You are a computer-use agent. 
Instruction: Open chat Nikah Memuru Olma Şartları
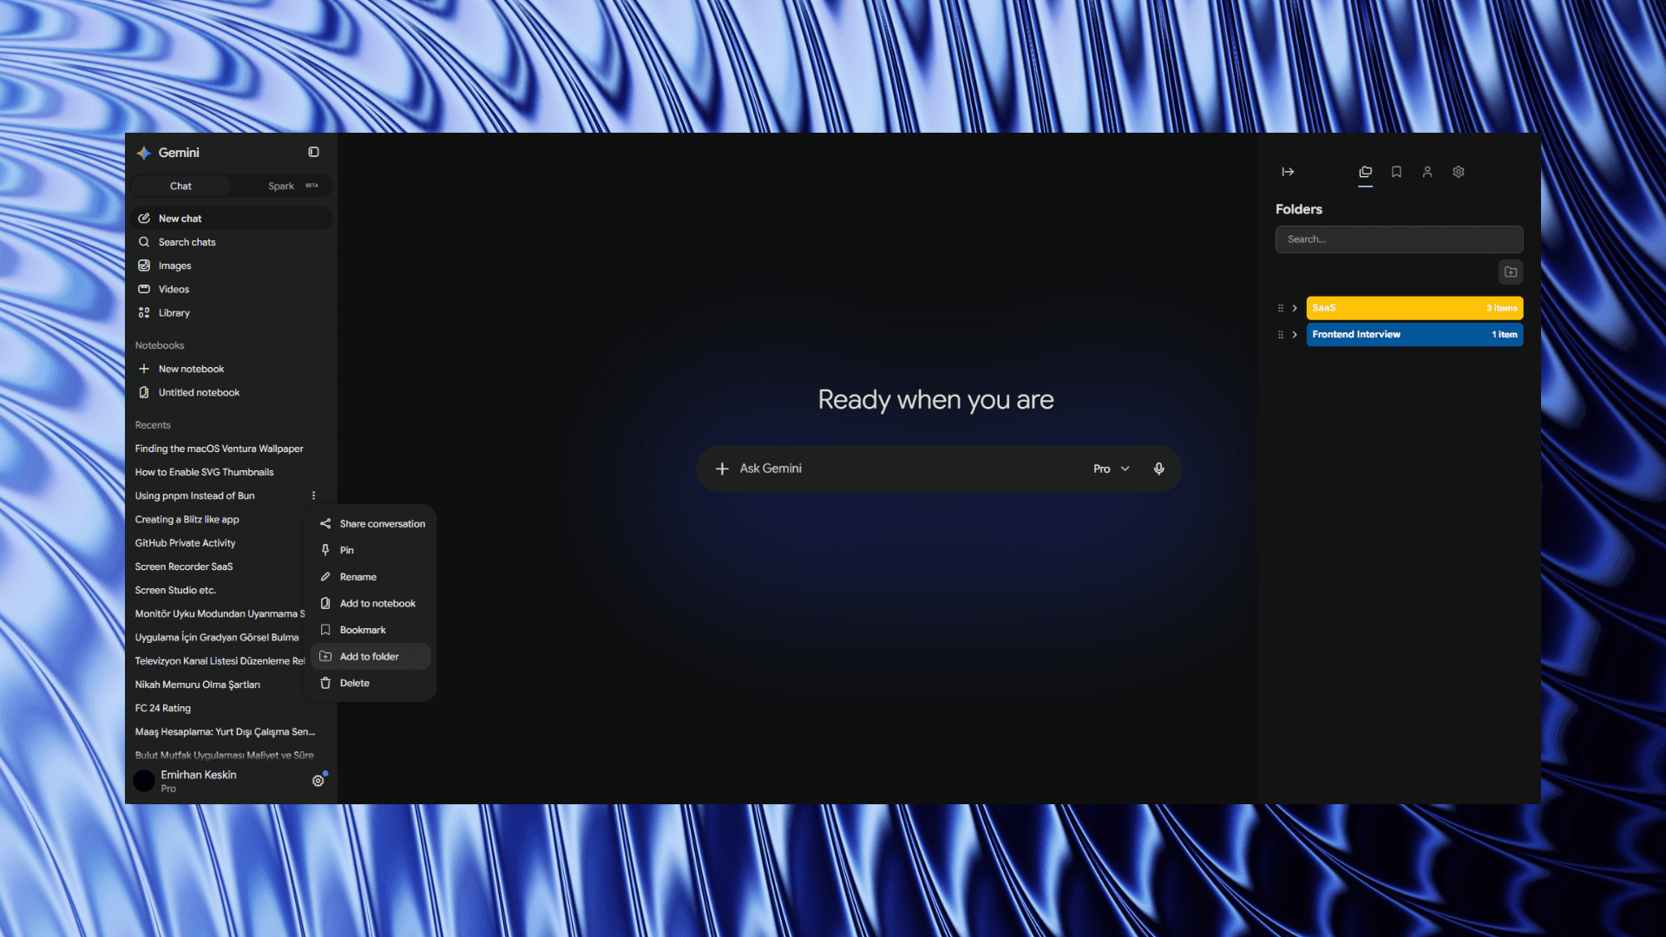(x=197, y=685)
